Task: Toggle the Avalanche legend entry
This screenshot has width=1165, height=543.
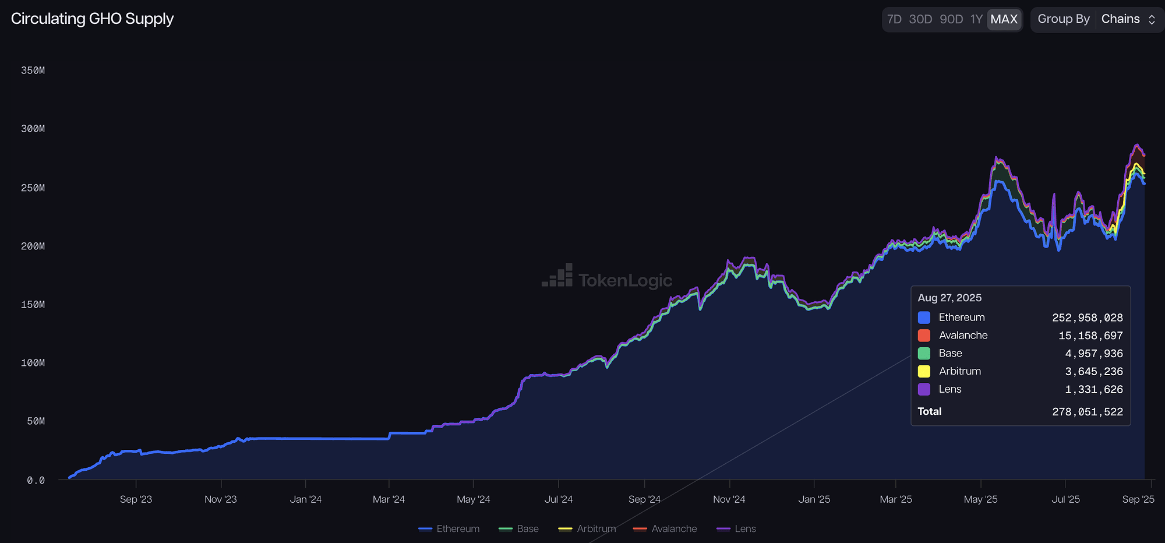Action: pyautogui.click(x=665, y=528)
